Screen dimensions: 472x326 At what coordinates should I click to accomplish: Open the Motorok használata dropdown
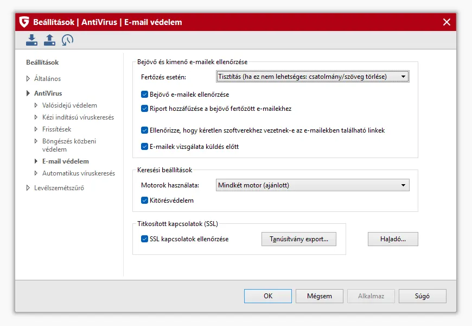312,185
